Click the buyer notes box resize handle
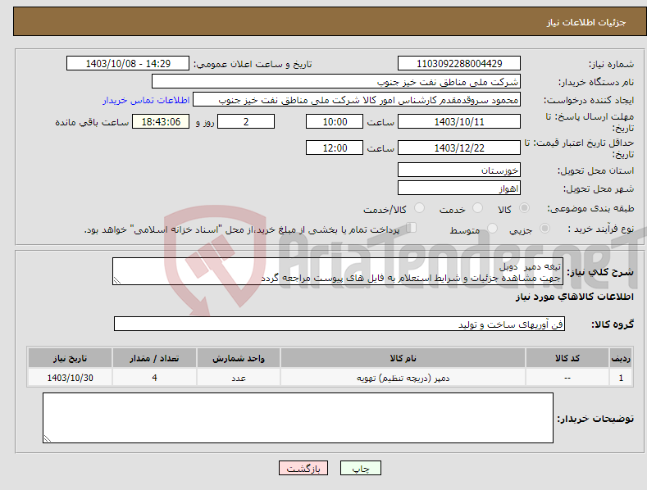 click(48, 438)
